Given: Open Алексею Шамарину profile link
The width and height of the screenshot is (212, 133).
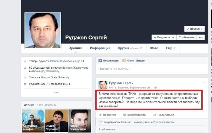Looking at the screenshot, I should [x=133, y=122].
